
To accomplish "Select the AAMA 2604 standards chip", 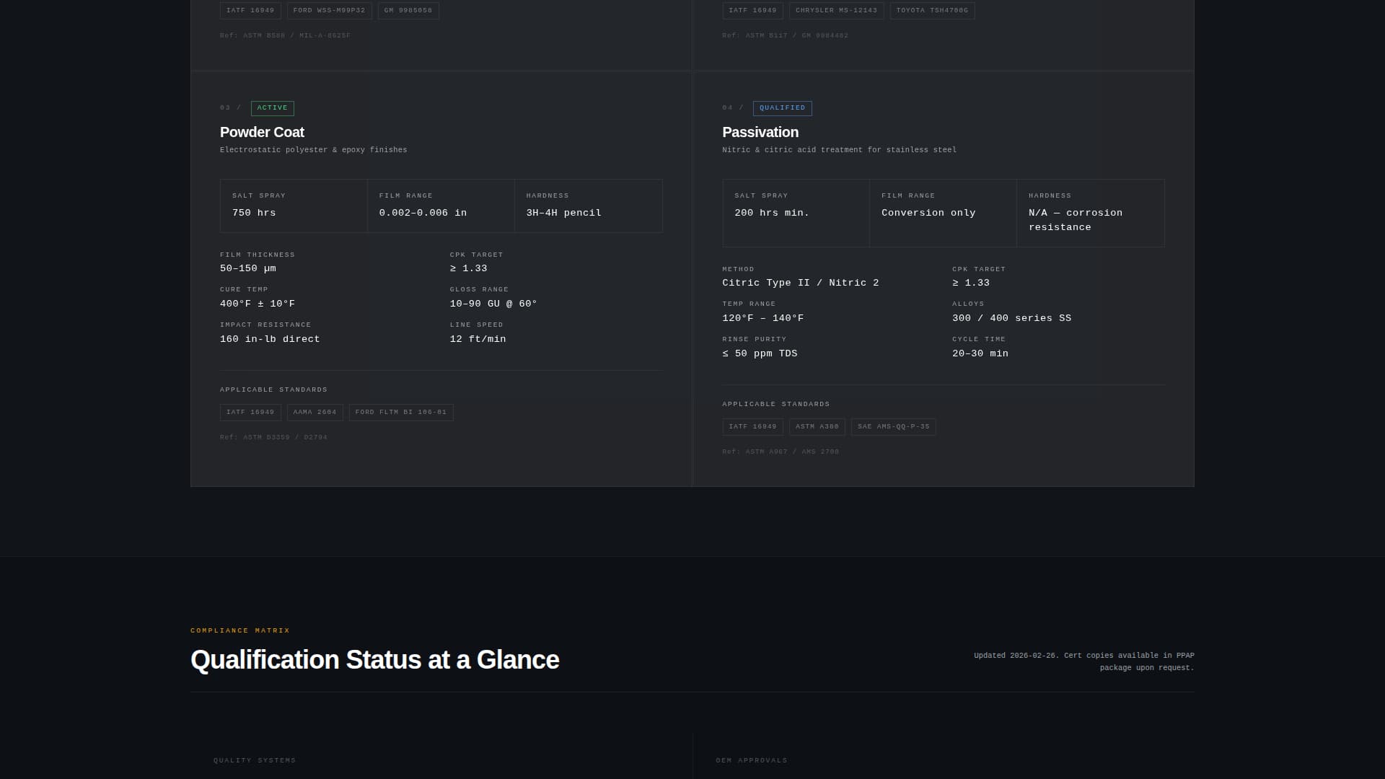I will tap(315, 413).
